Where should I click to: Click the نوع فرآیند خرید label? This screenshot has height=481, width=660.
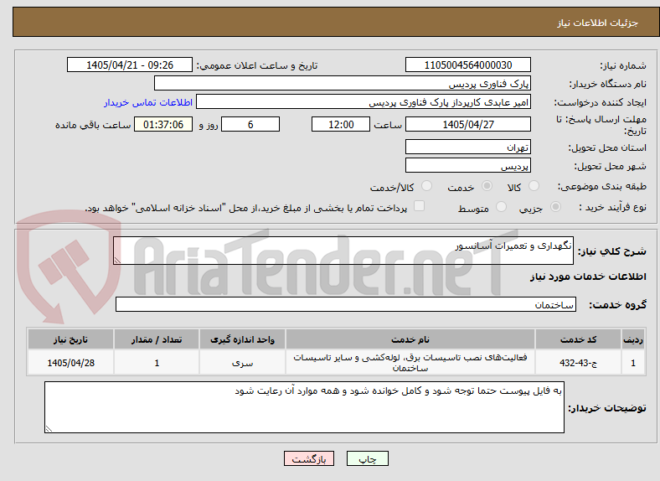pos(612,207)
